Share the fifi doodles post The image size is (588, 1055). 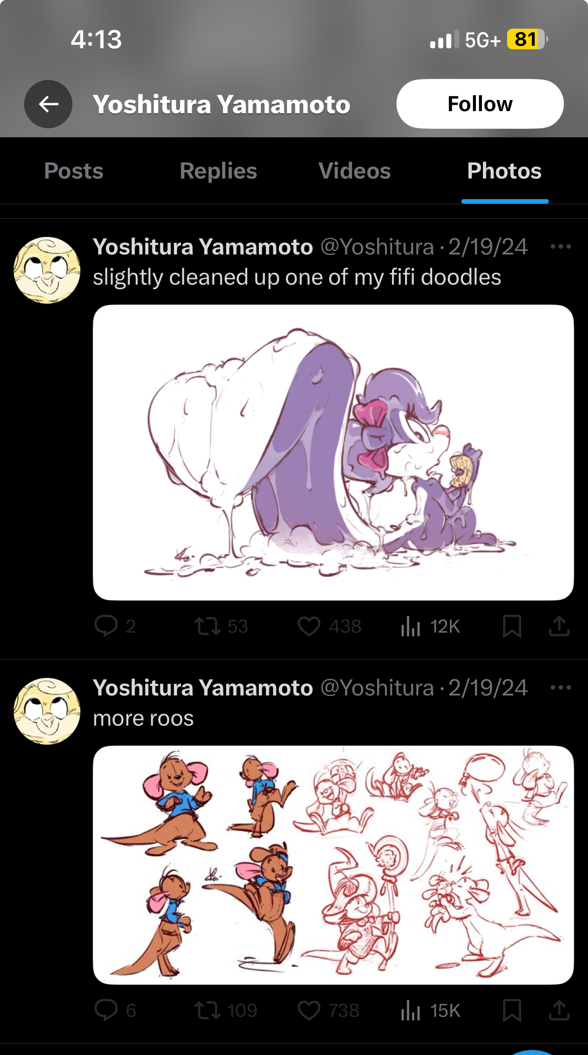coord(559,626)
